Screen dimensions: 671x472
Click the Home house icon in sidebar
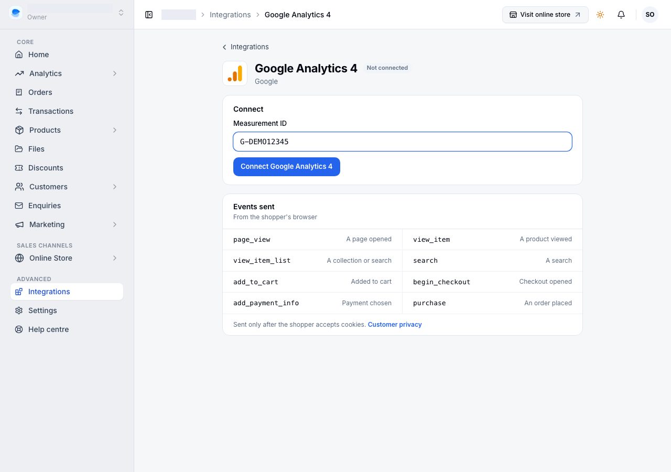[x=19, y=55]
